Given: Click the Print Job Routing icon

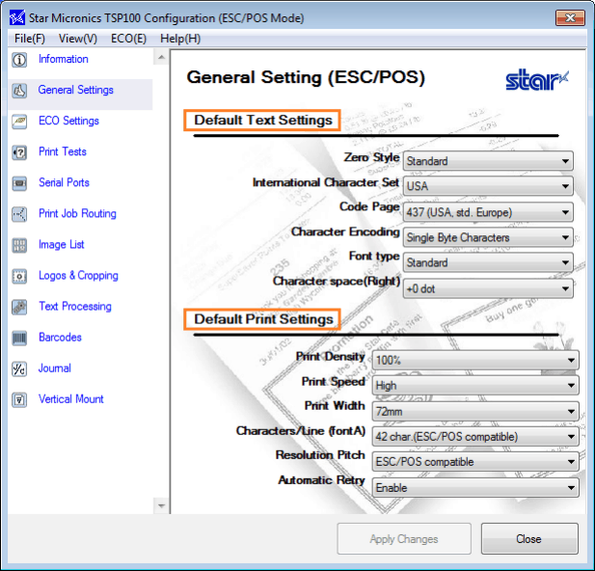Looking at the screenshot, I should tap(18, 214).
